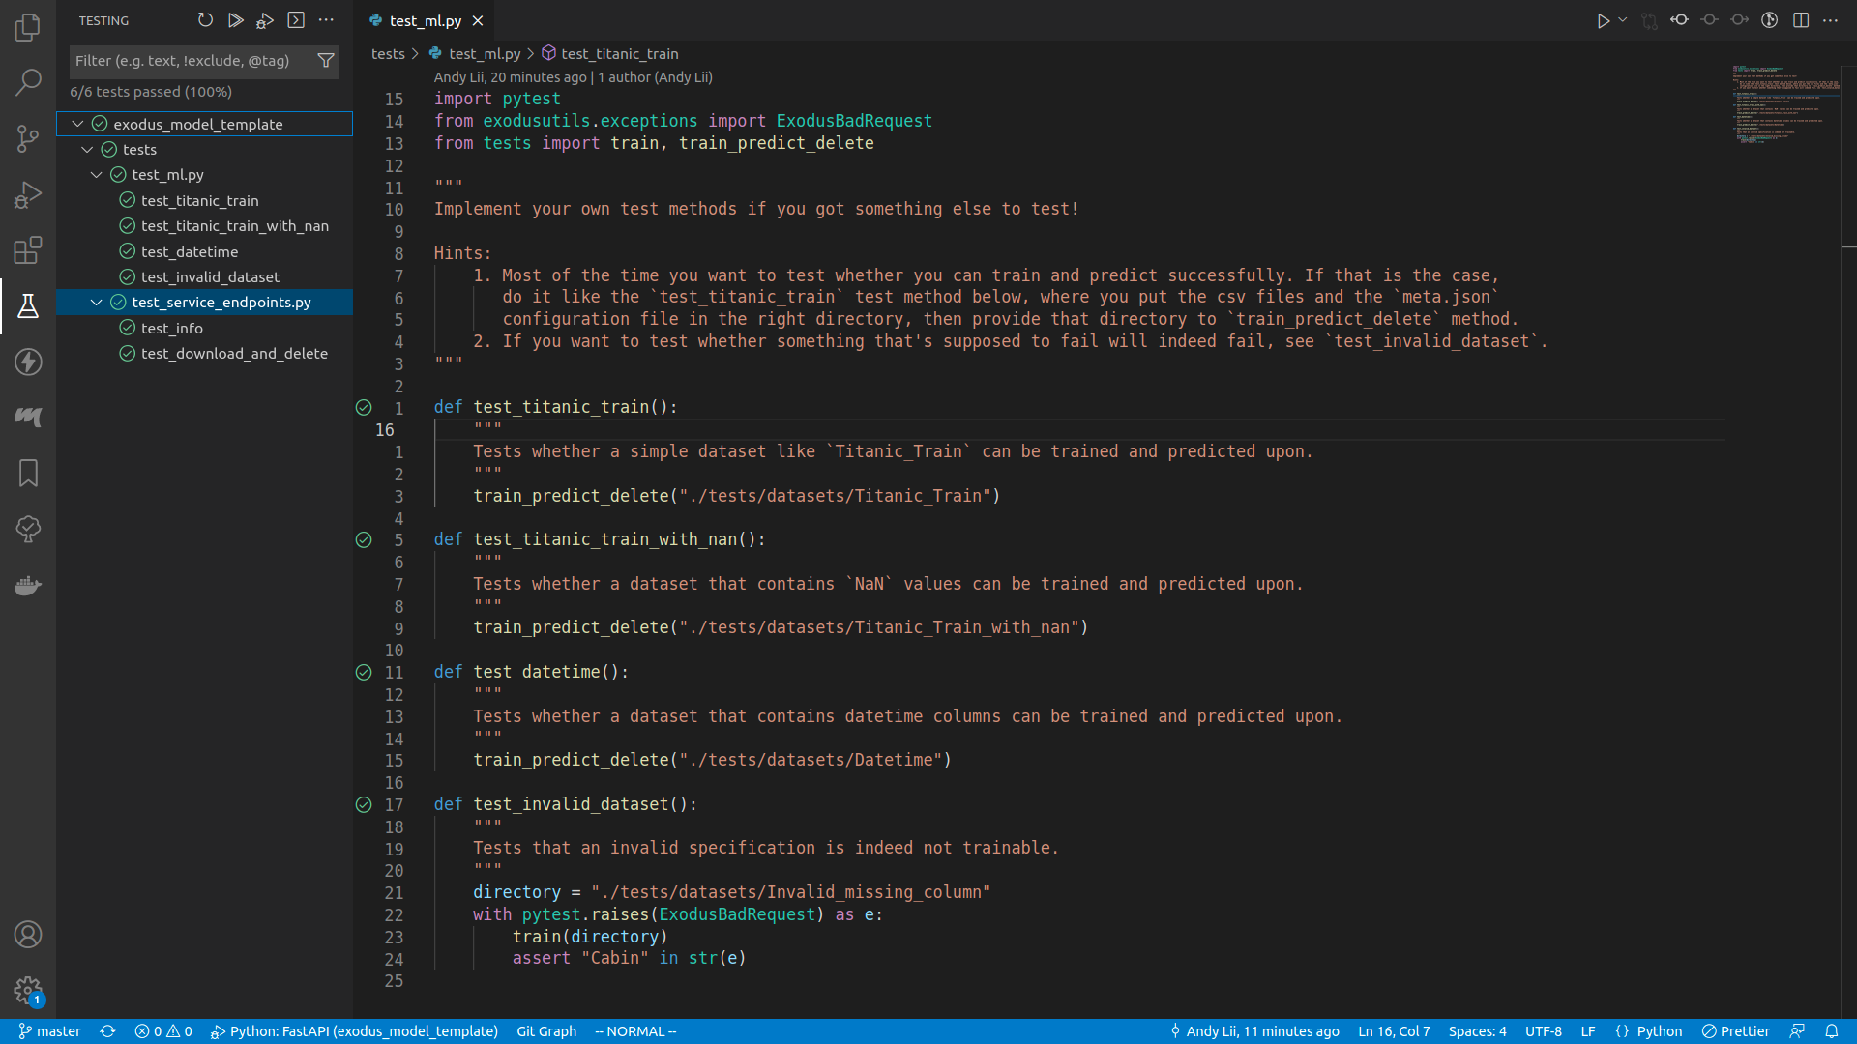Select test_invalid_dataset in test tree

[210, 277]
